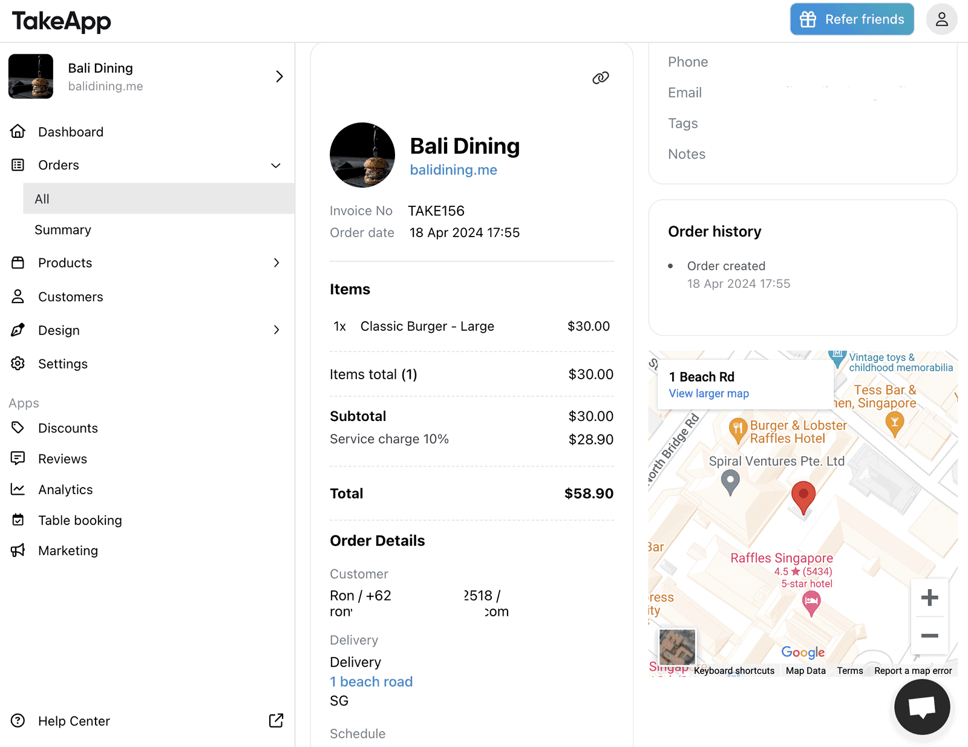Screen dimensions: 968x747
Task: Open map Terms link
Action: [x=850, y=671]
